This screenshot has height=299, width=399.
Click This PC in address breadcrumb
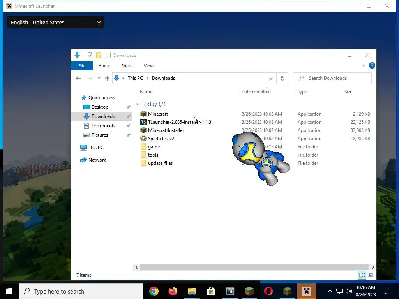135,78
